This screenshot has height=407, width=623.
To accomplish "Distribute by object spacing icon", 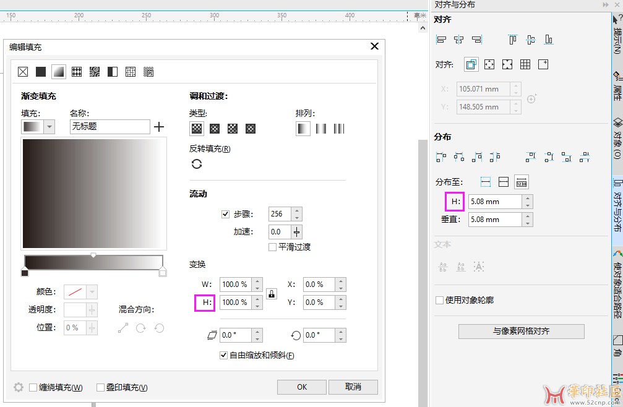I will [522, 182].
